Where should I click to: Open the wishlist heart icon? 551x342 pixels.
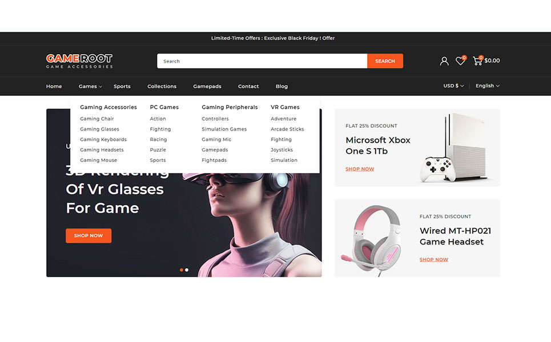[x=460, y=60]
